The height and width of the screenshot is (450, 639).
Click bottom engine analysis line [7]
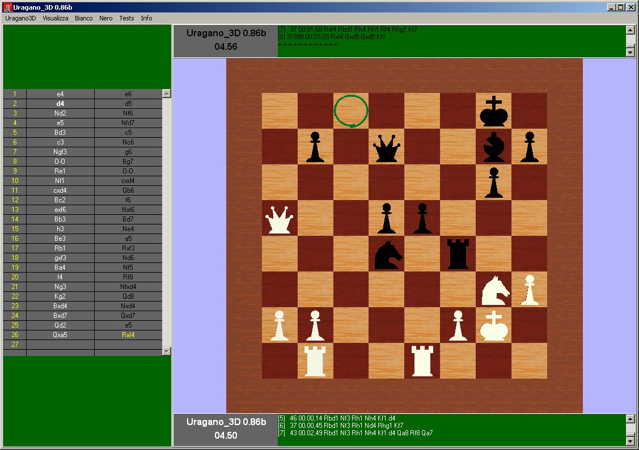point(356,433)
